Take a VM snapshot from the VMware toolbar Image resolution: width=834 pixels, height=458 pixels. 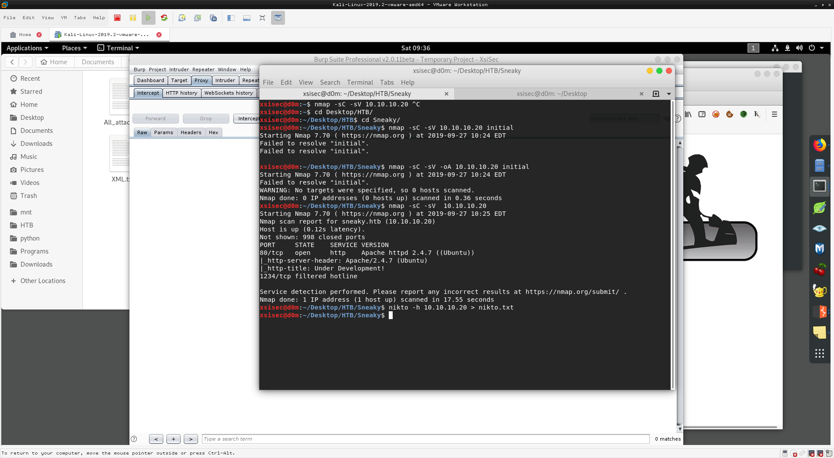coord(182,18)
